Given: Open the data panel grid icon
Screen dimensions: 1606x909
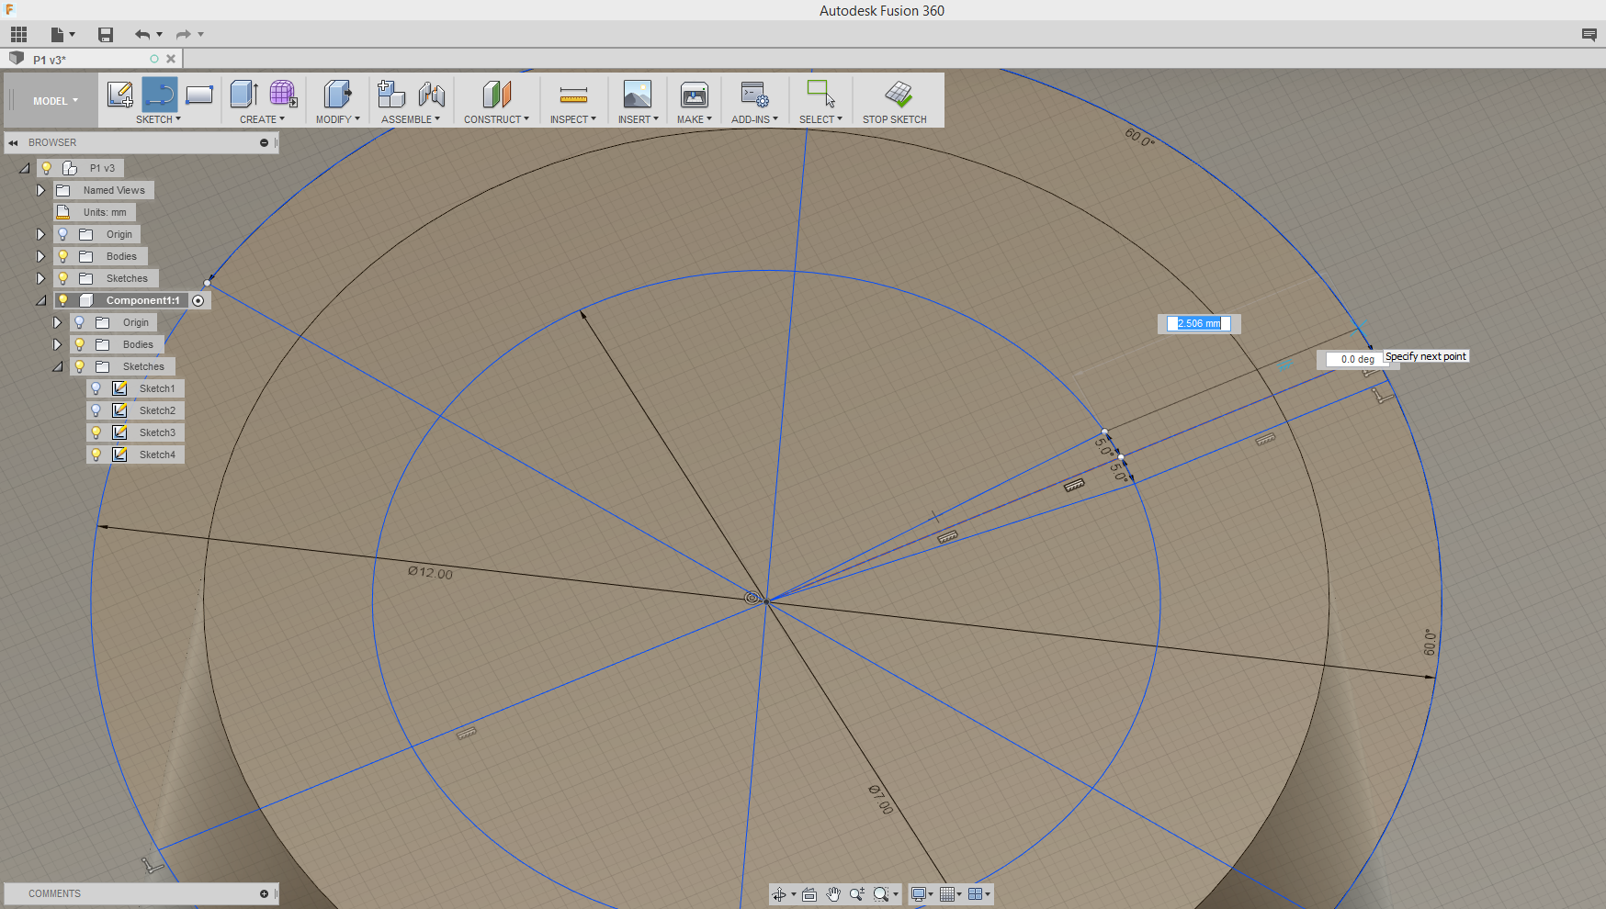Looking at the screenshot, I should [18, 35].
